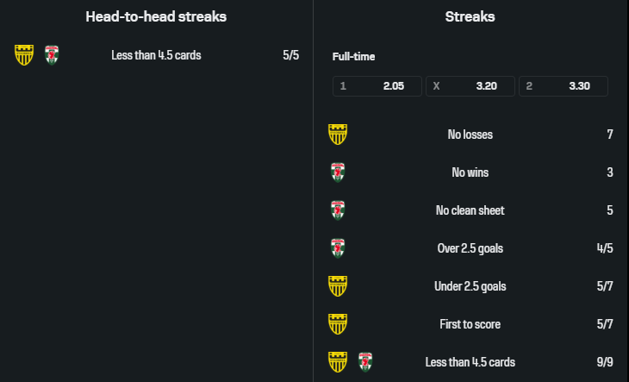
Task: Click green crest beside No clean sheet
Action: 338,210
